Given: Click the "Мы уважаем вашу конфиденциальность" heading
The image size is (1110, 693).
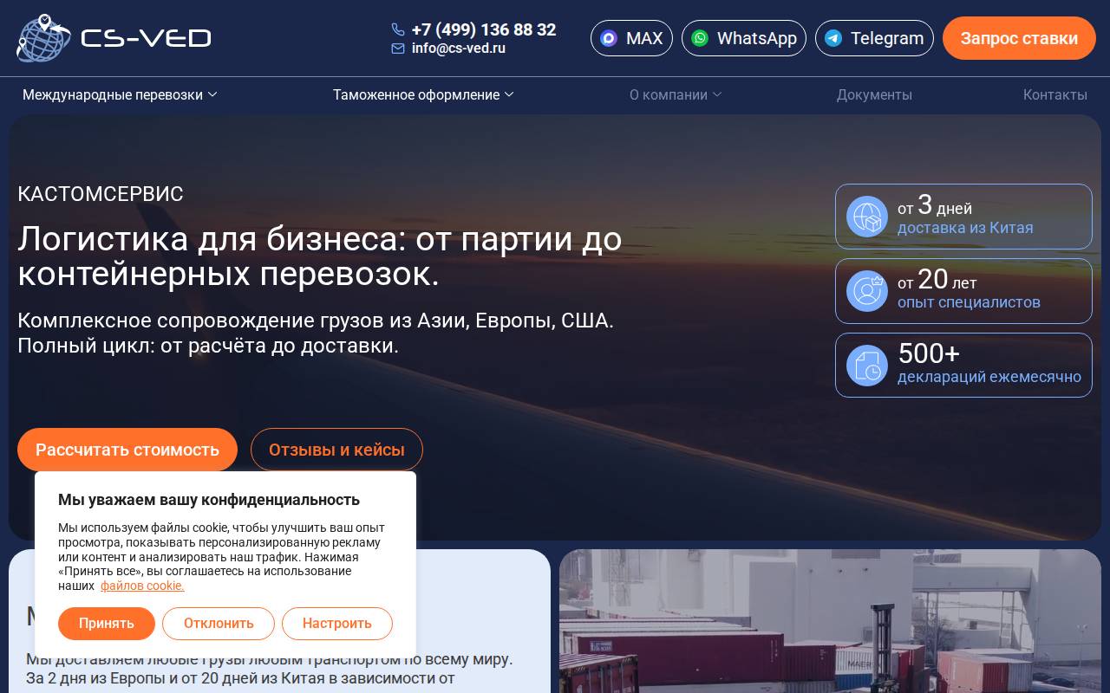Looking at the screenshot, I should click(x=209, y=500).
